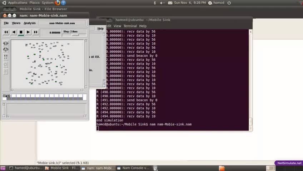Click the Bluetooth indicator icon
303x171 pixels.
(x=155, y=3)
